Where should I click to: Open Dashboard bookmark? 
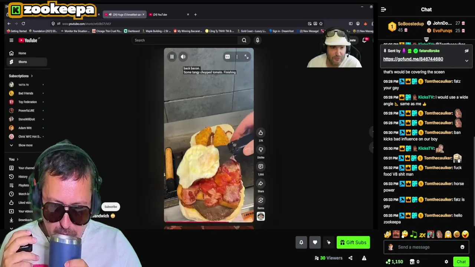pos(132,31)
